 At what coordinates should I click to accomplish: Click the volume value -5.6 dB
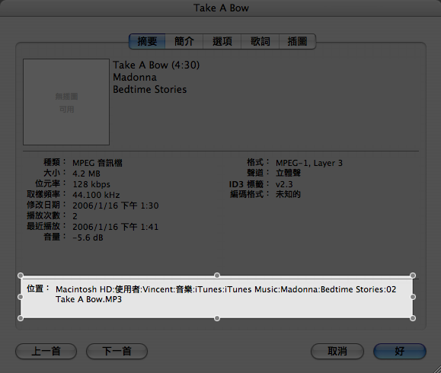pyautogui.click(x=88, y=238)
